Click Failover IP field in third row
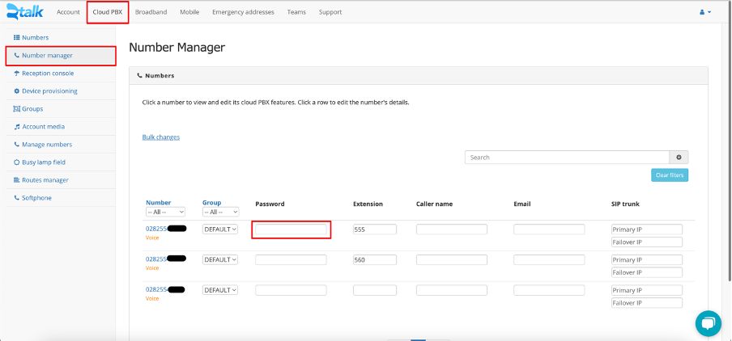This screenshot has width=732, height=341. (647, 302)
